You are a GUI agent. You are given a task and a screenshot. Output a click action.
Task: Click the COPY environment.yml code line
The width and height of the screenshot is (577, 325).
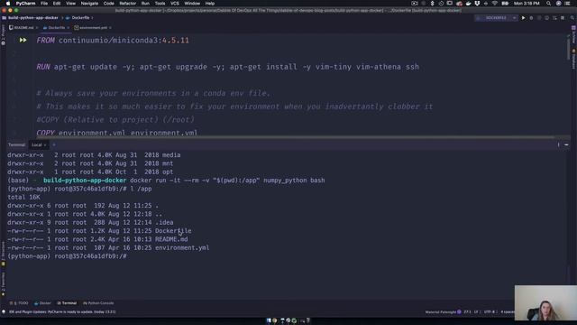click(116, 133)
